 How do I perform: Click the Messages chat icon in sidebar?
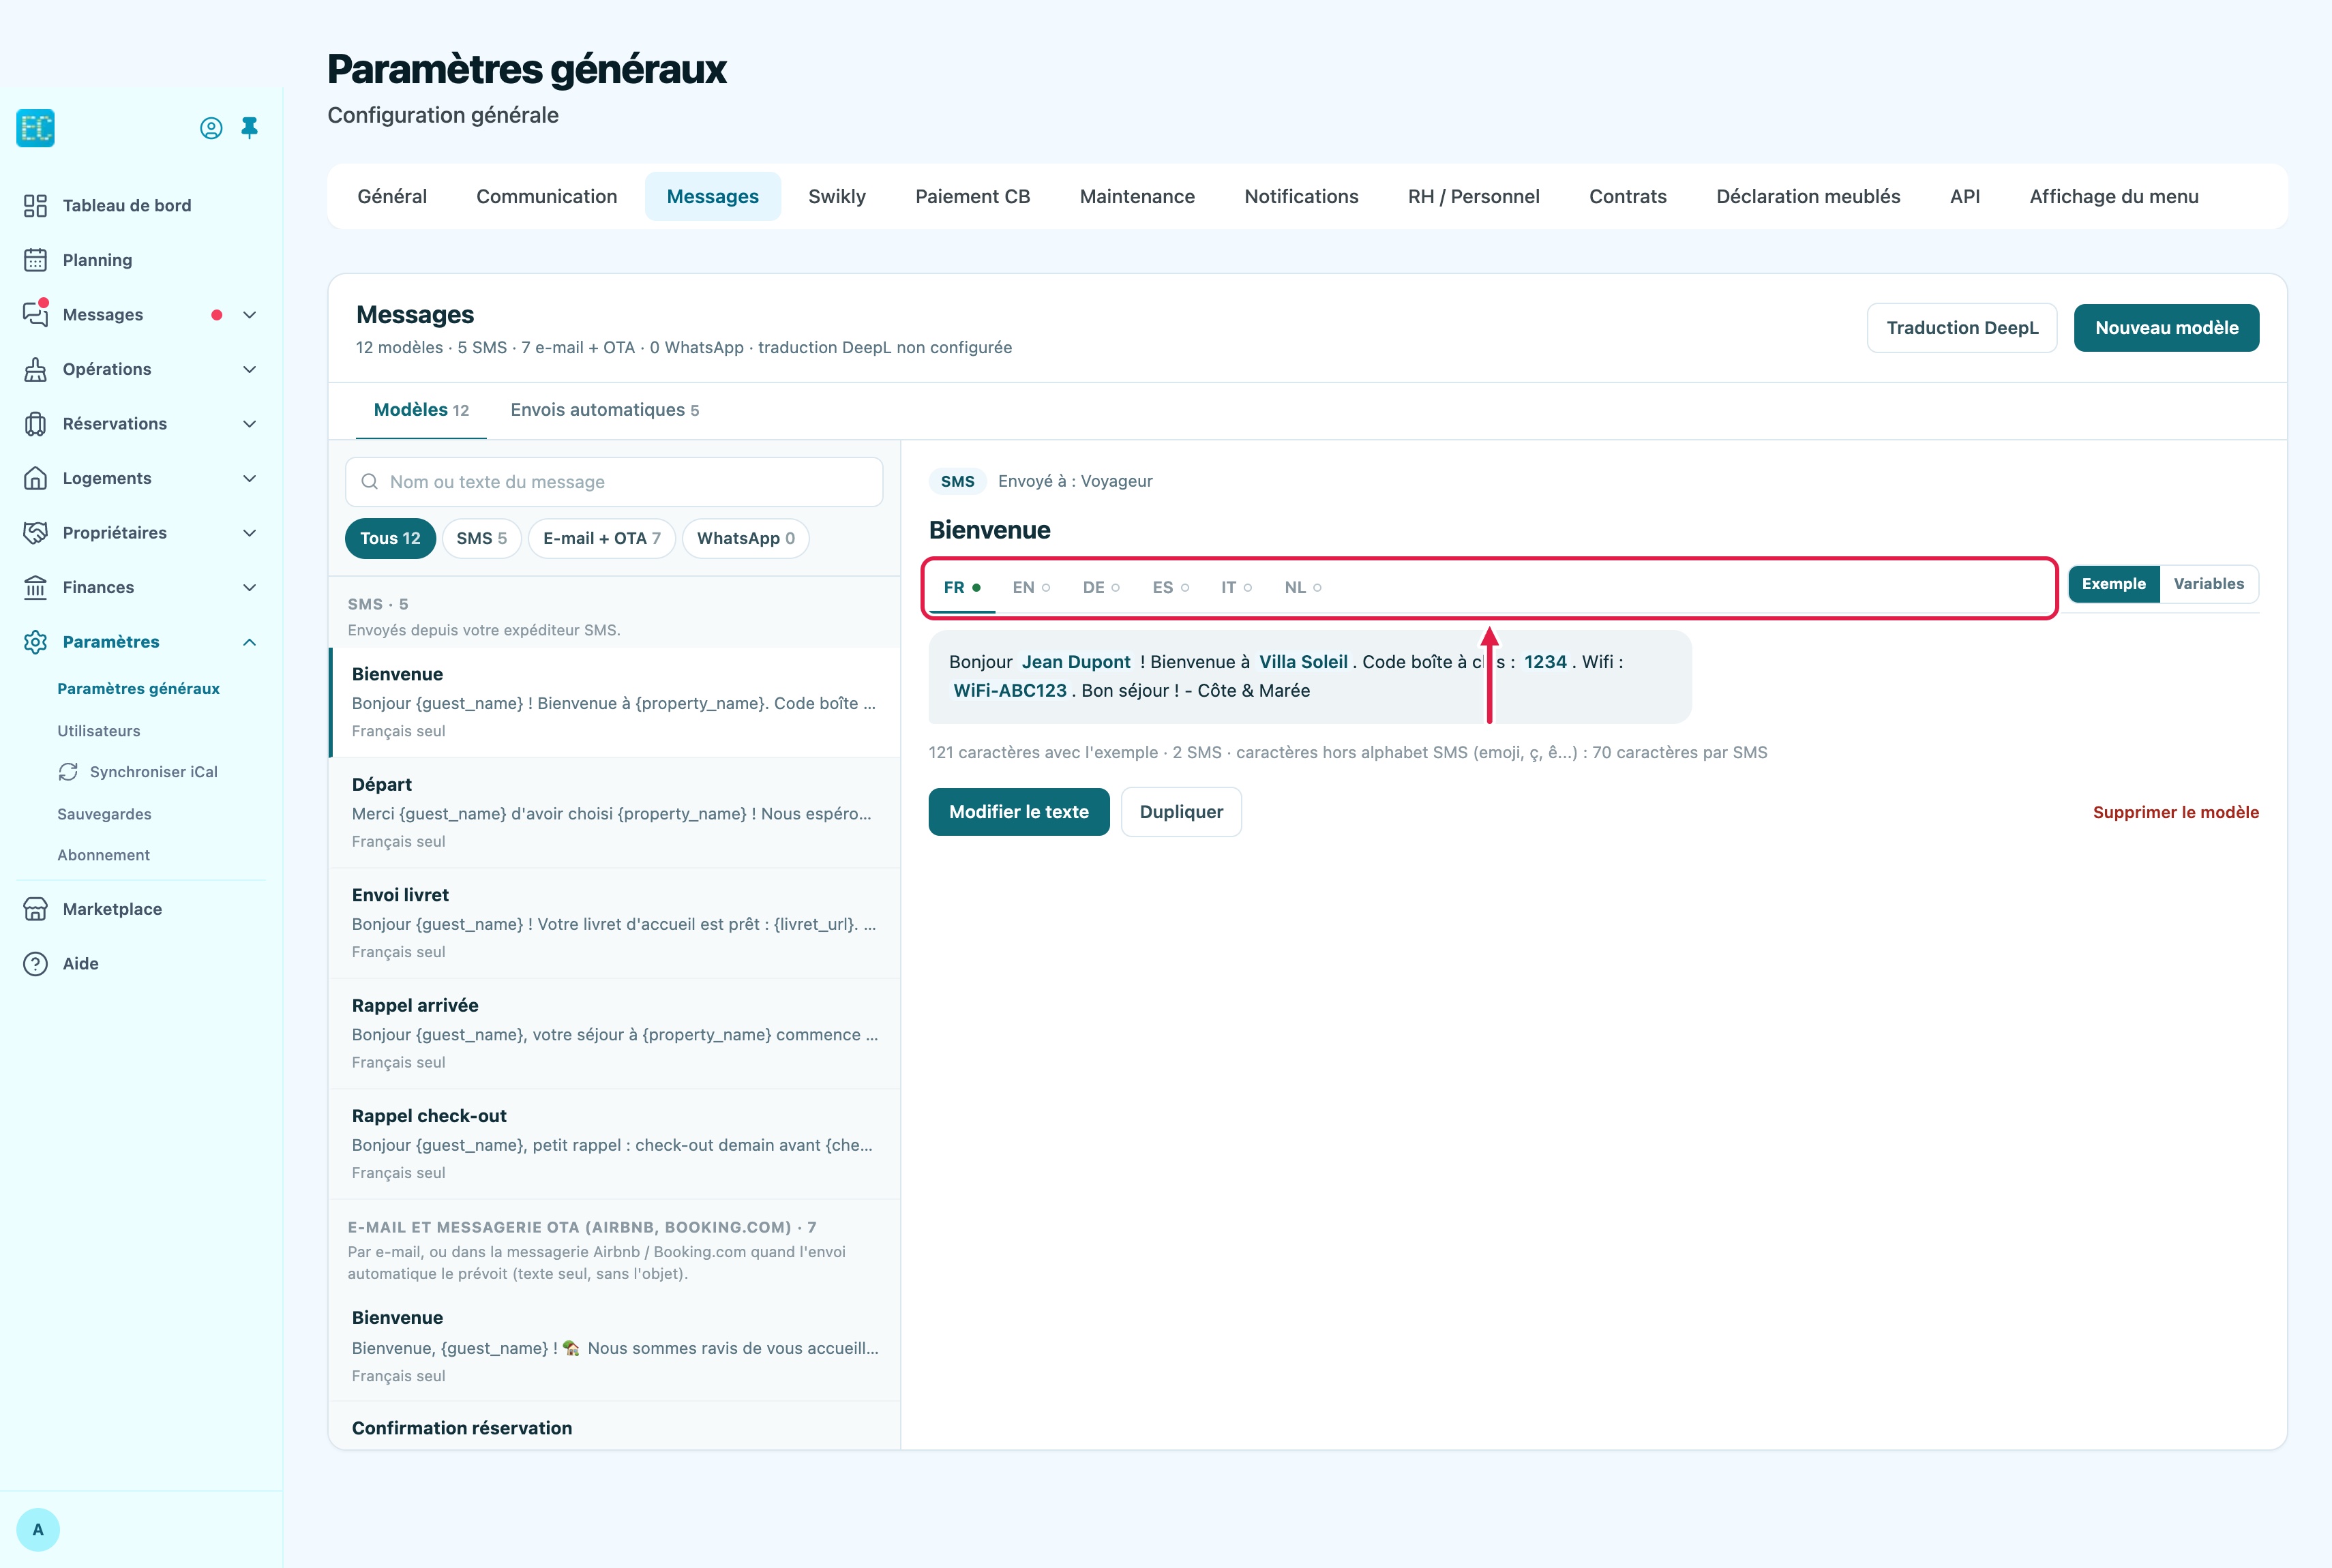(35, 314)
